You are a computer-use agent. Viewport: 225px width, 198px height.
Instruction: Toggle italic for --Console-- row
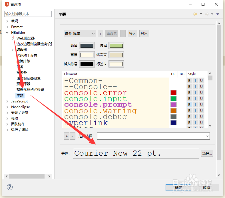[x=195, y=87]
